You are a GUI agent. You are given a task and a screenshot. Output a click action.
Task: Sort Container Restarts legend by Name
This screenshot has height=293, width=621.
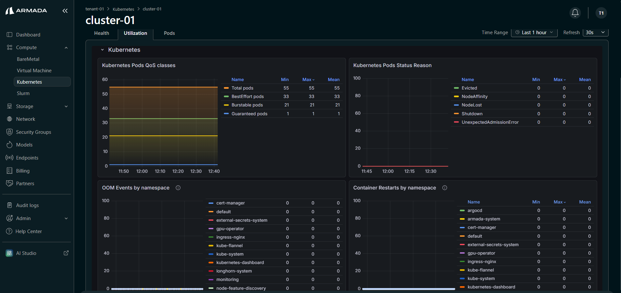coord(474,202)
